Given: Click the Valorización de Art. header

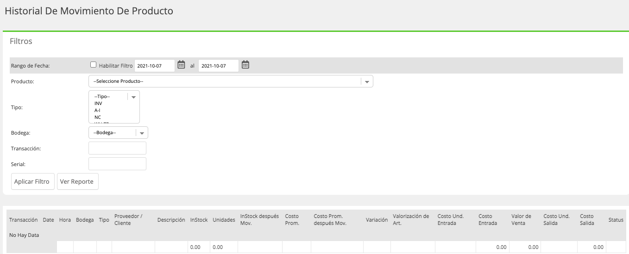Looking at the screenshot, I should [411, 220].
